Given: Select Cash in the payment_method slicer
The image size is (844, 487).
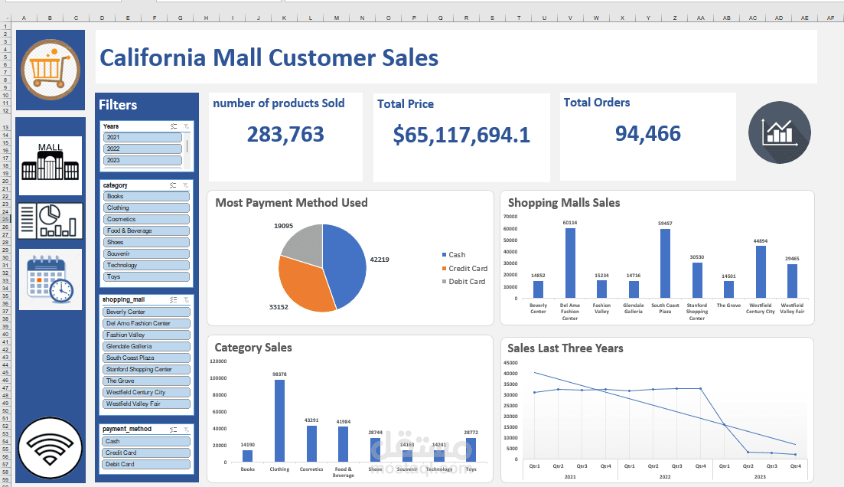Looking at the screenshot, I should (145, 441).
